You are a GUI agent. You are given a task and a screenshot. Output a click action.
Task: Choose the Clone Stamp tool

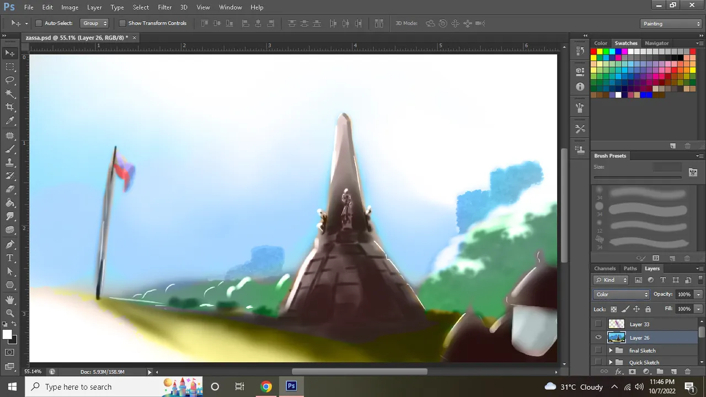coord(10,163)
